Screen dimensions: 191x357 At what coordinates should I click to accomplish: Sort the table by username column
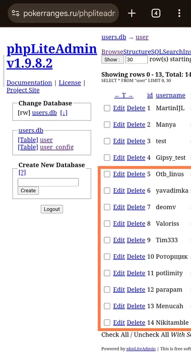171,95
